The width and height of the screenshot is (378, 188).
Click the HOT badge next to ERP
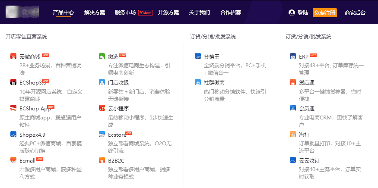[x=313, y=55]
